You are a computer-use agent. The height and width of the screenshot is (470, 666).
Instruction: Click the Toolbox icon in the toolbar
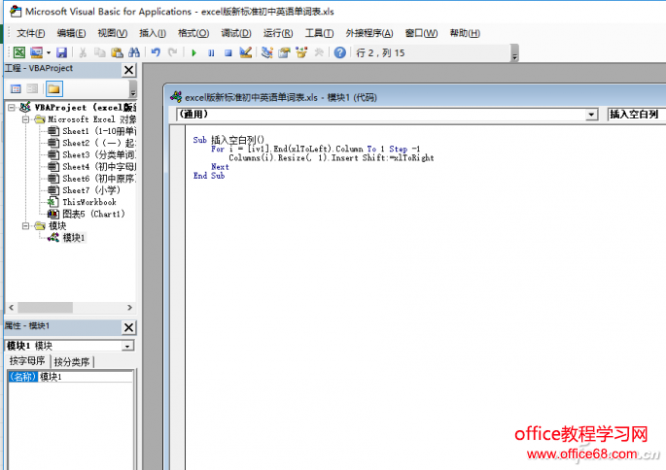pyautogui.click(x=319, y=52)
